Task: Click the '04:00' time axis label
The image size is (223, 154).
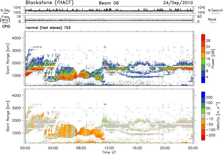Action: click(53, 148)
